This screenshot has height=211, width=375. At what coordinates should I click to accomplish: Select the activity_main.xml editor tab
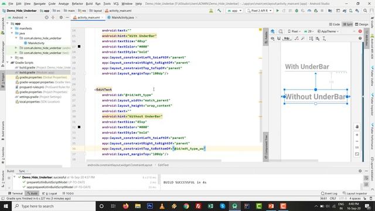[88, 18]
